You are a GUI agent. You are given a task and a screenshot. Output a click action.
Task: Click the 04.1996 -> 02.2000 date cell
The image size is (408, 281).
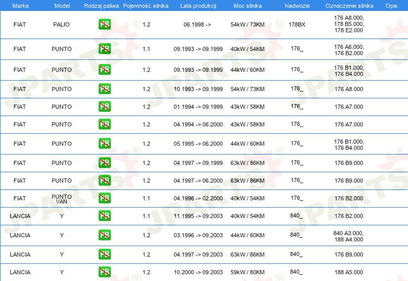[x=198, y=198]
